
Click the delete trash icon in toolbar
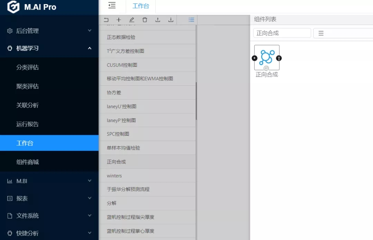[145, 20]
